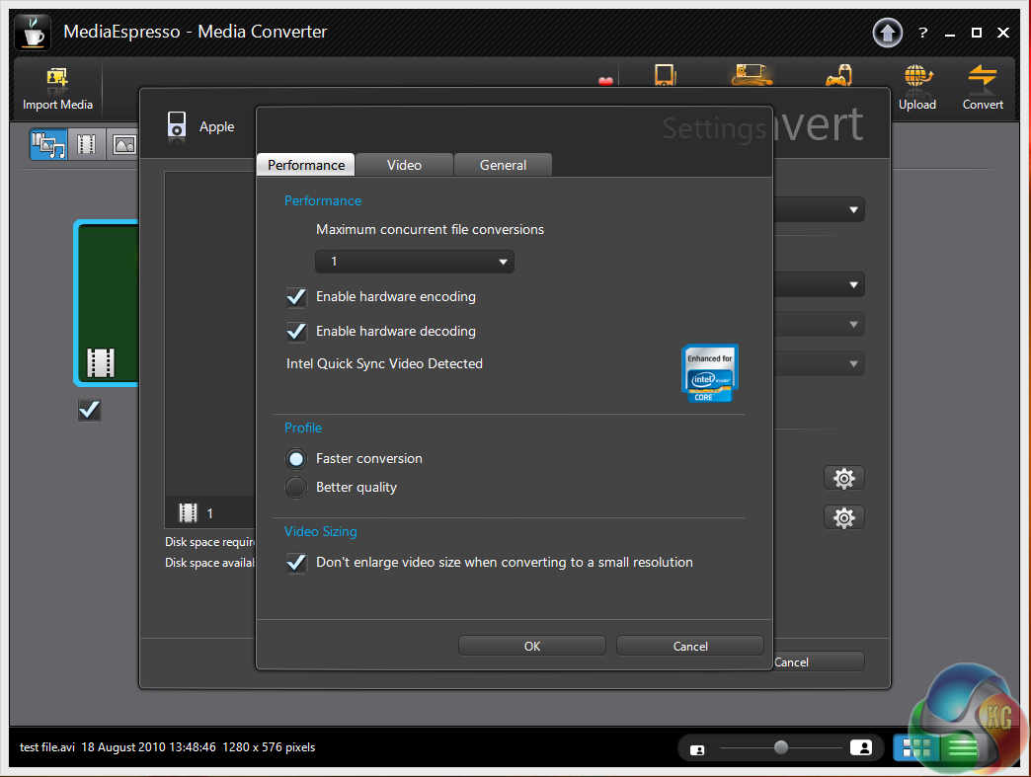Confirm settings with the OK button

(532, 646)
